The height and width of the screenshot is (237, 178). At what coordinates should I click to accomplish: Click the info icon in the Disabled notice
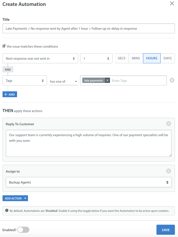coord(7,211)
